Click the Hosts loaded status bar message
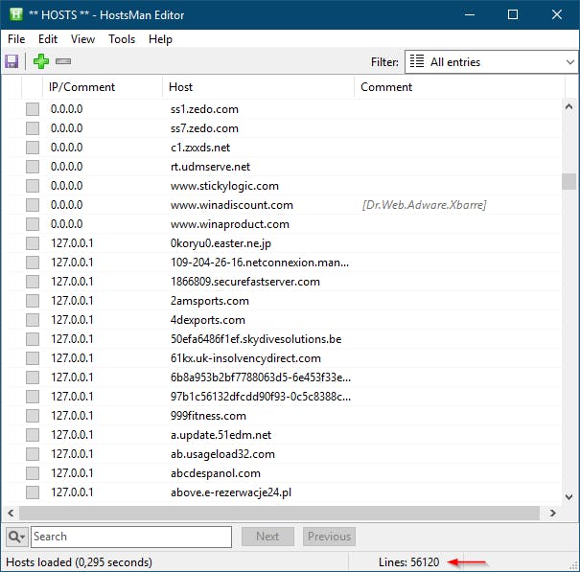Image resolution: width=580 pixels, height=572 pixels. 80,562
